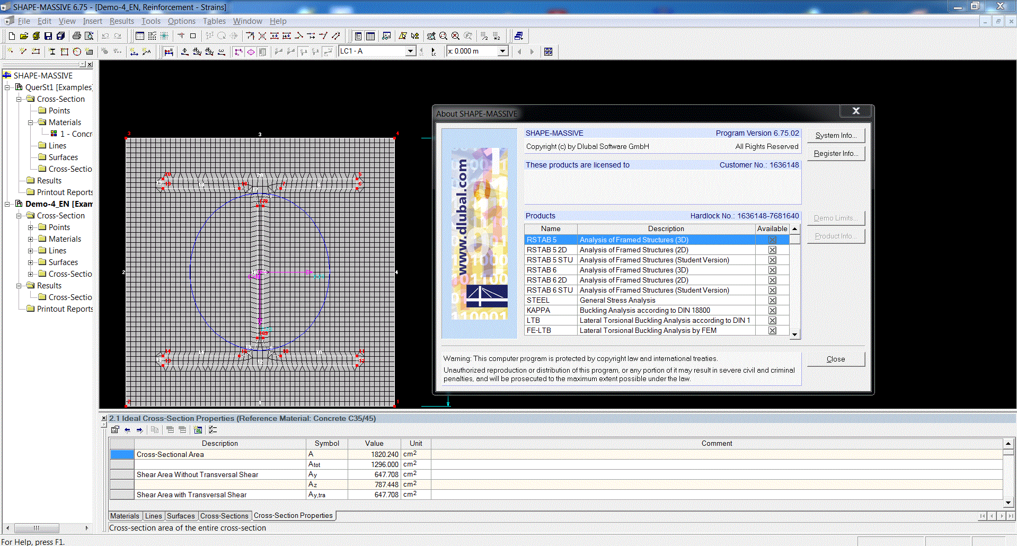Click Close in the About dialog
Screen dimensions: 1017x546
tap(835, 359)
